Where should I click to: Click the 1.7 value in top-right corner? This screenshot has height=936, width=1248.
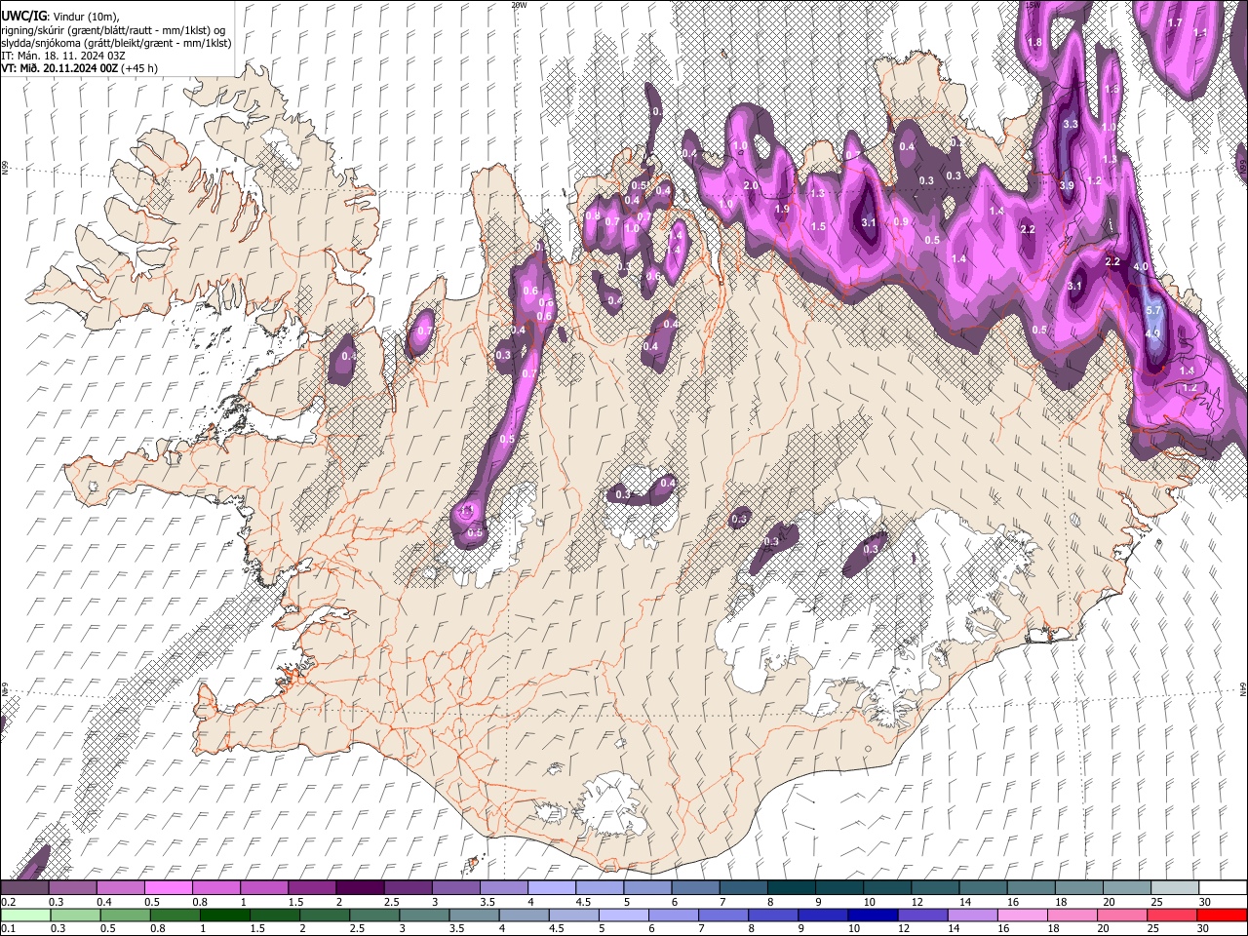click(1175, 22)
